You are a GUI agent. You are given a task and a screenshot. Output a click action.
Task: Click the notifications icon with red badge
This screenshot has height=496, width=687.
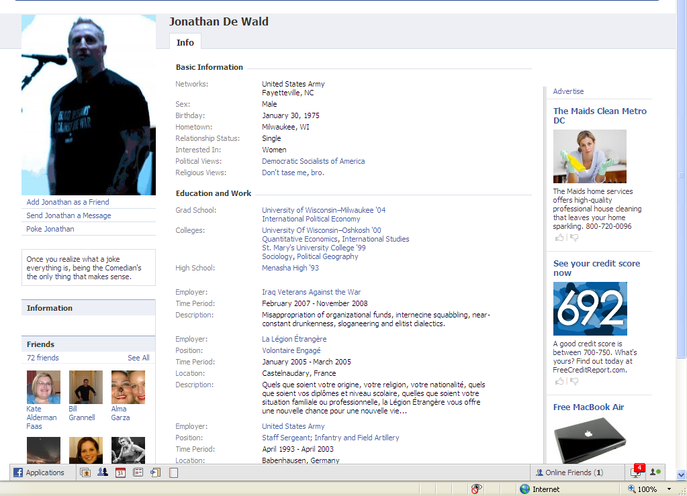pos(635,473)
